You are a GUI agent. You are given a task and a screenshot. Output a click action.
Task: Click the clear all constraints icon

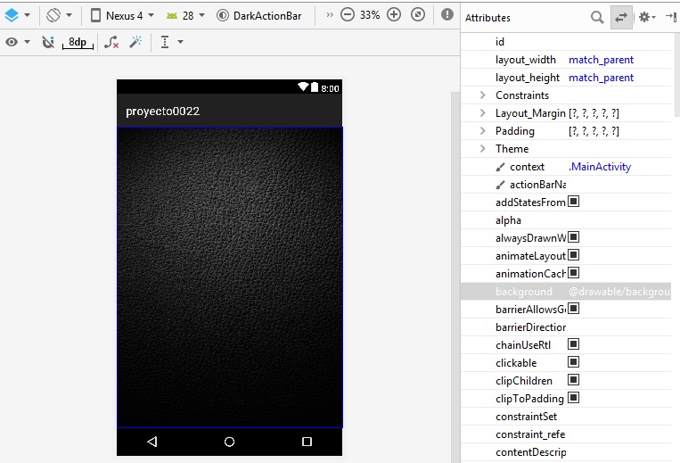[x=111, y=42]
